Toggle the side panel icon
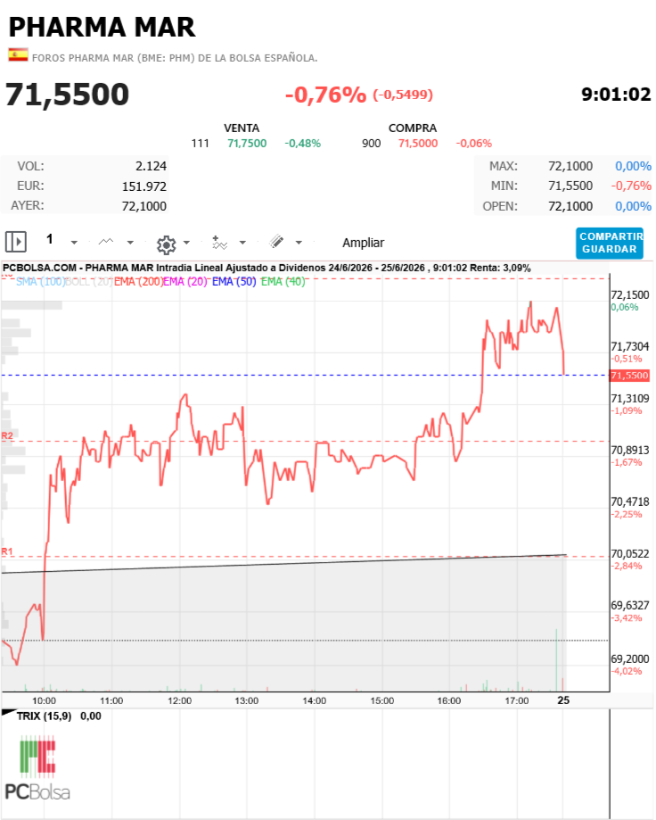The height and width of the screenshot is (820, 656). pos(15,242)
